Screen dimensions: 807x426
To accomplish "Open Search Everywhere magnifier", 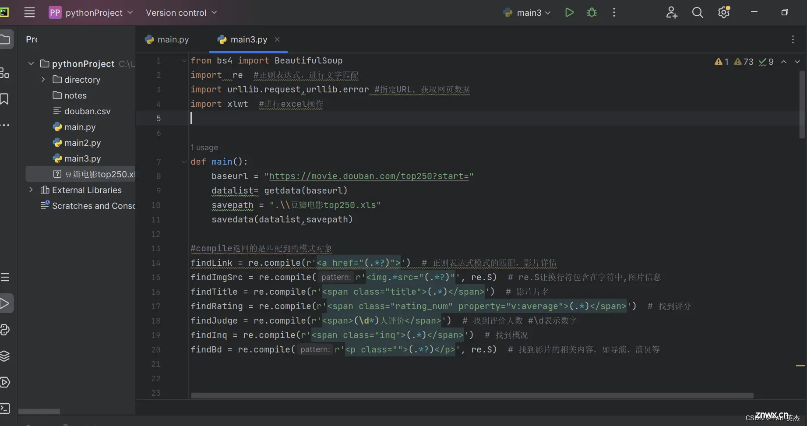I will tap(698, 12).
